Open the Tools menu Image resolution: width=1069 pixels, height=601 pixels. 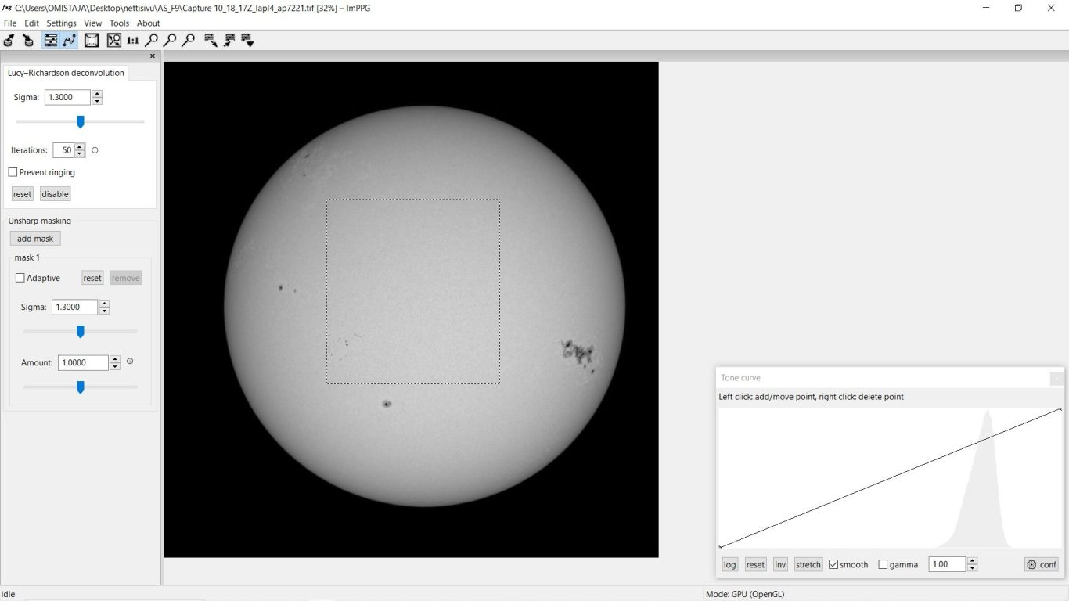click(119, 23)
